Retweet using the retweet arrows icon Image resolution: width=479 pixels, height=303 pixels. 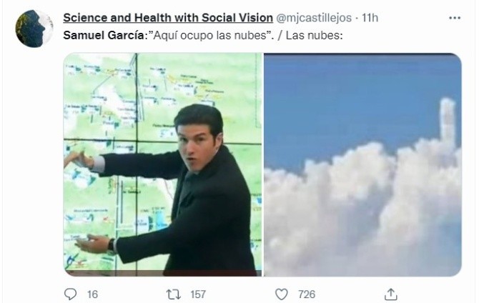coord(172,294)
